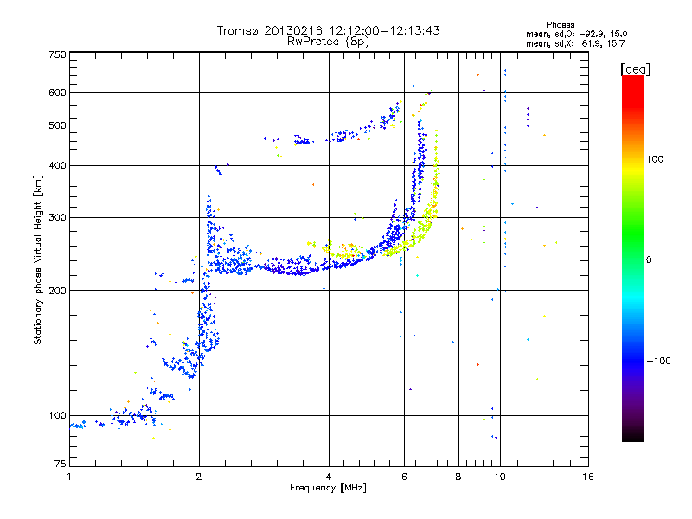Click the y-axis tick label '400'
Image resolution: width=692 pixels, height=519 pixels.
tap(57, 166)
